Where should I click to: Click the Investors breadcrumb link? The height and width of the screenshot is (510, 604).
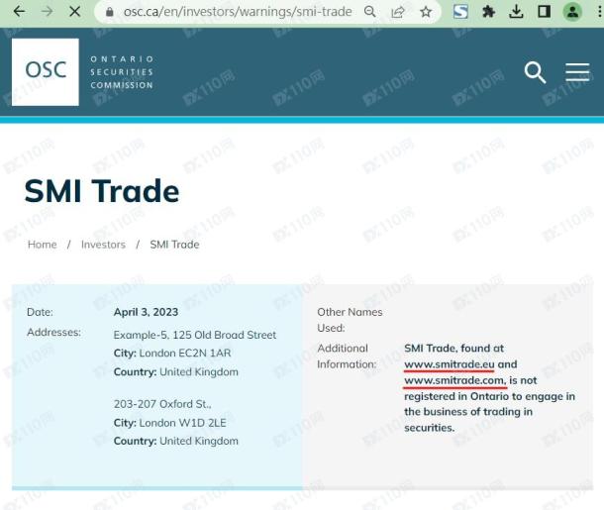click(x=103, y=245)
